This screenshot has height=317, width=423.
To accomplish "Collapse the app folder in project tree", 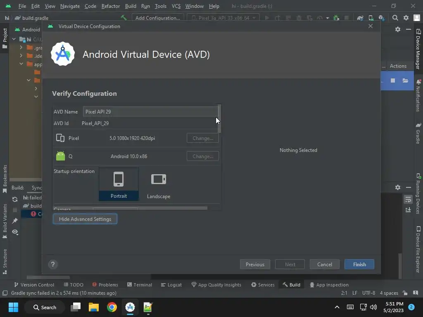I will [x=21, y=64].
